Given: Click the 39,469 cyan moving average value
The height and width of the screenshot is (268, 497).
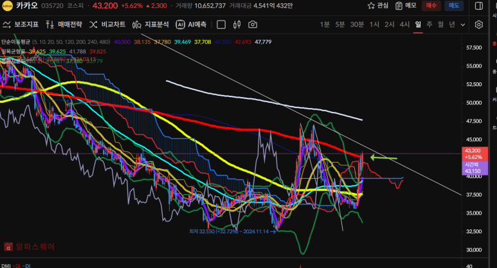Looking at the screenshot, I should 183,42.
